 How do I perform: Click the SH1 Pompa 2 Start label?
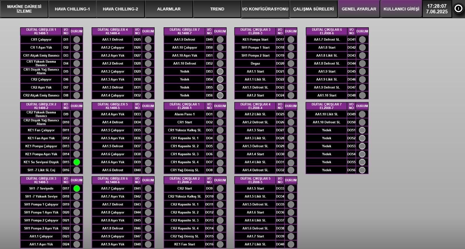click(x=255, y=55)
